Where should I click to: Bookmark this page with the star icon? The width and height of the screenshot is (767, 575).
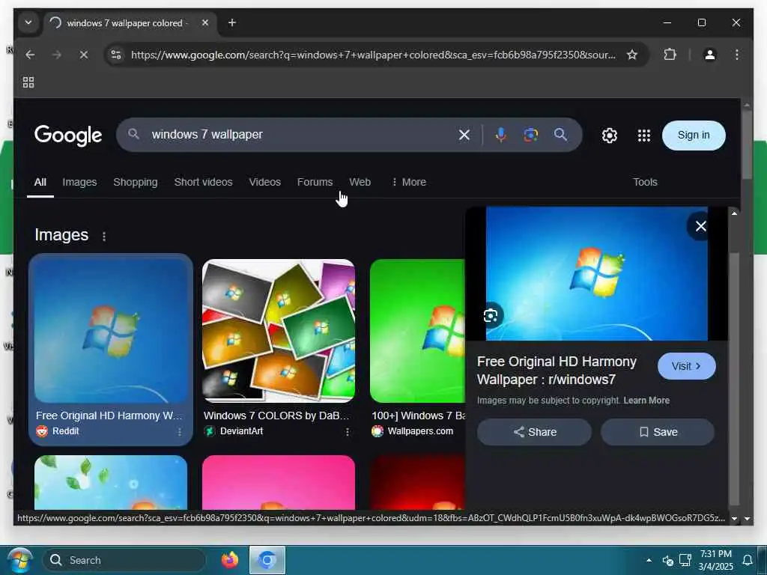point(632,55)
